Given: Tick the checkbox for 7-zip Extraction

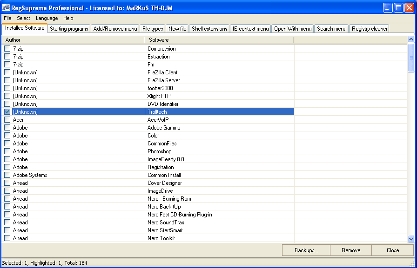Looking at the screenshot, I should (7, 57).
